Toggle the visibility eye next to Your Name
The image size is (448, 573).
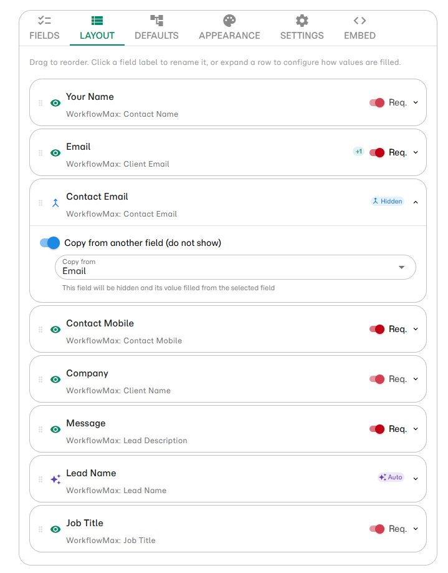[55, 102]
